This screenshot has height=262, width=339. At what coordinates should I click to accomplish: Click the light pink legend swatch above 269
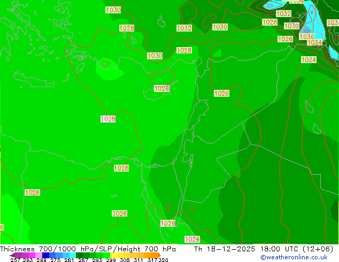38,255
